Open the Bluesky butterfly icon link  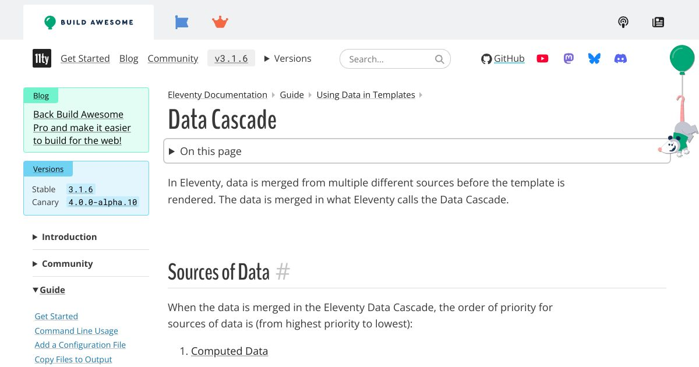[594, 58]
